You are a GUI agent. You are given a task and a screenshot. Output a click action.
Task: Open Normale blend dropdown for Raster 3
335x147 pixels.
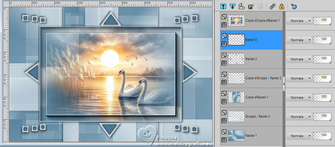point(299,40)
